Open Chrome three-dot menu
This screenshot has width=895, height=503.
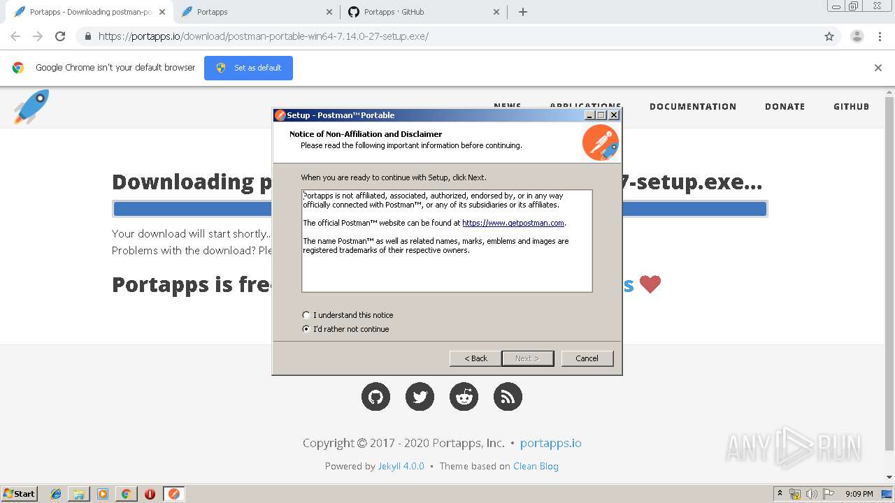coord(881,36)
